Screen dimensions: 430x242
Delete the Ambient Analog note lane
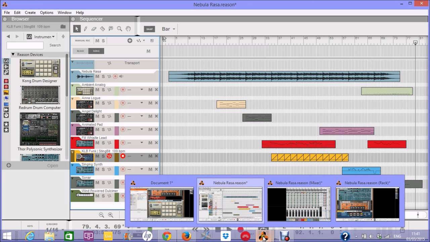point(156,90)
